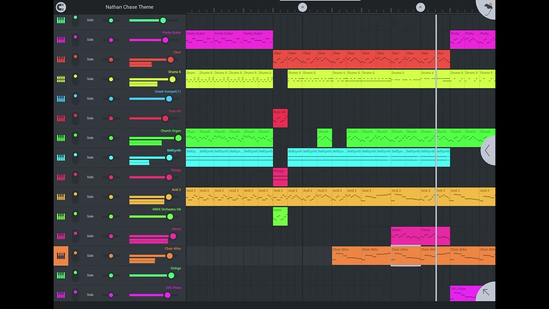Expand the bottom-right corner arrow panel
Image resolution: width=549 pixels, height=309 pixels.
[486, 292]
